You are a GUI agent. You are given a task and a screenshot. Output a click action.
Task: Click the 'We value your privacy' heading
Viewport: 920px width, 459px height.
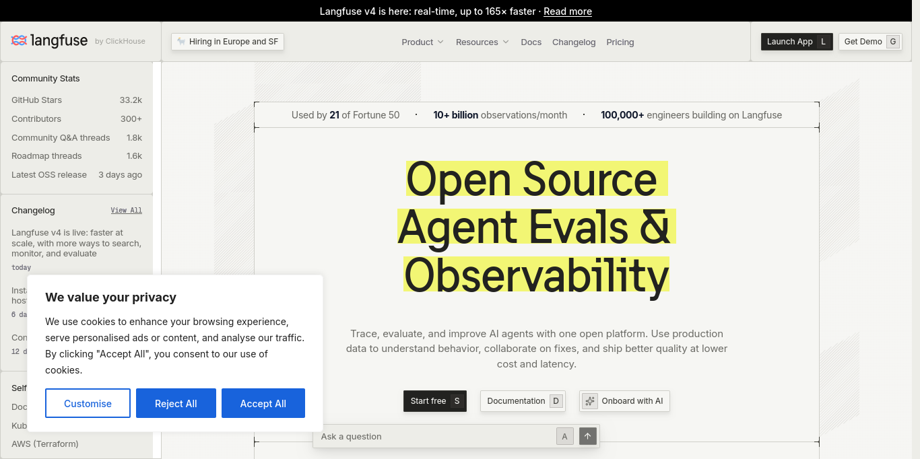tap(111, 297)
